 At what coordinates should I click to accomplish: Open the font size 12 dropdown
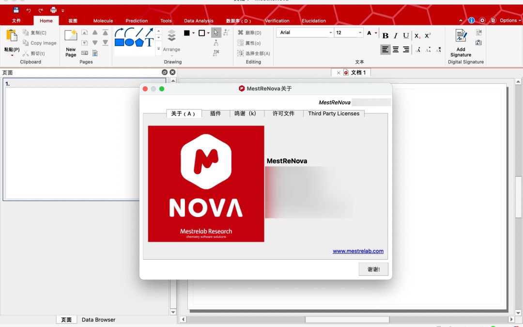point(360,32)
